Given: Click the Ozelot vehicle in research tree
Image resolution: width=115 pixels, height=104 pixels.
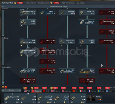Looking at the screenshot, I should (x=87, y=71).
